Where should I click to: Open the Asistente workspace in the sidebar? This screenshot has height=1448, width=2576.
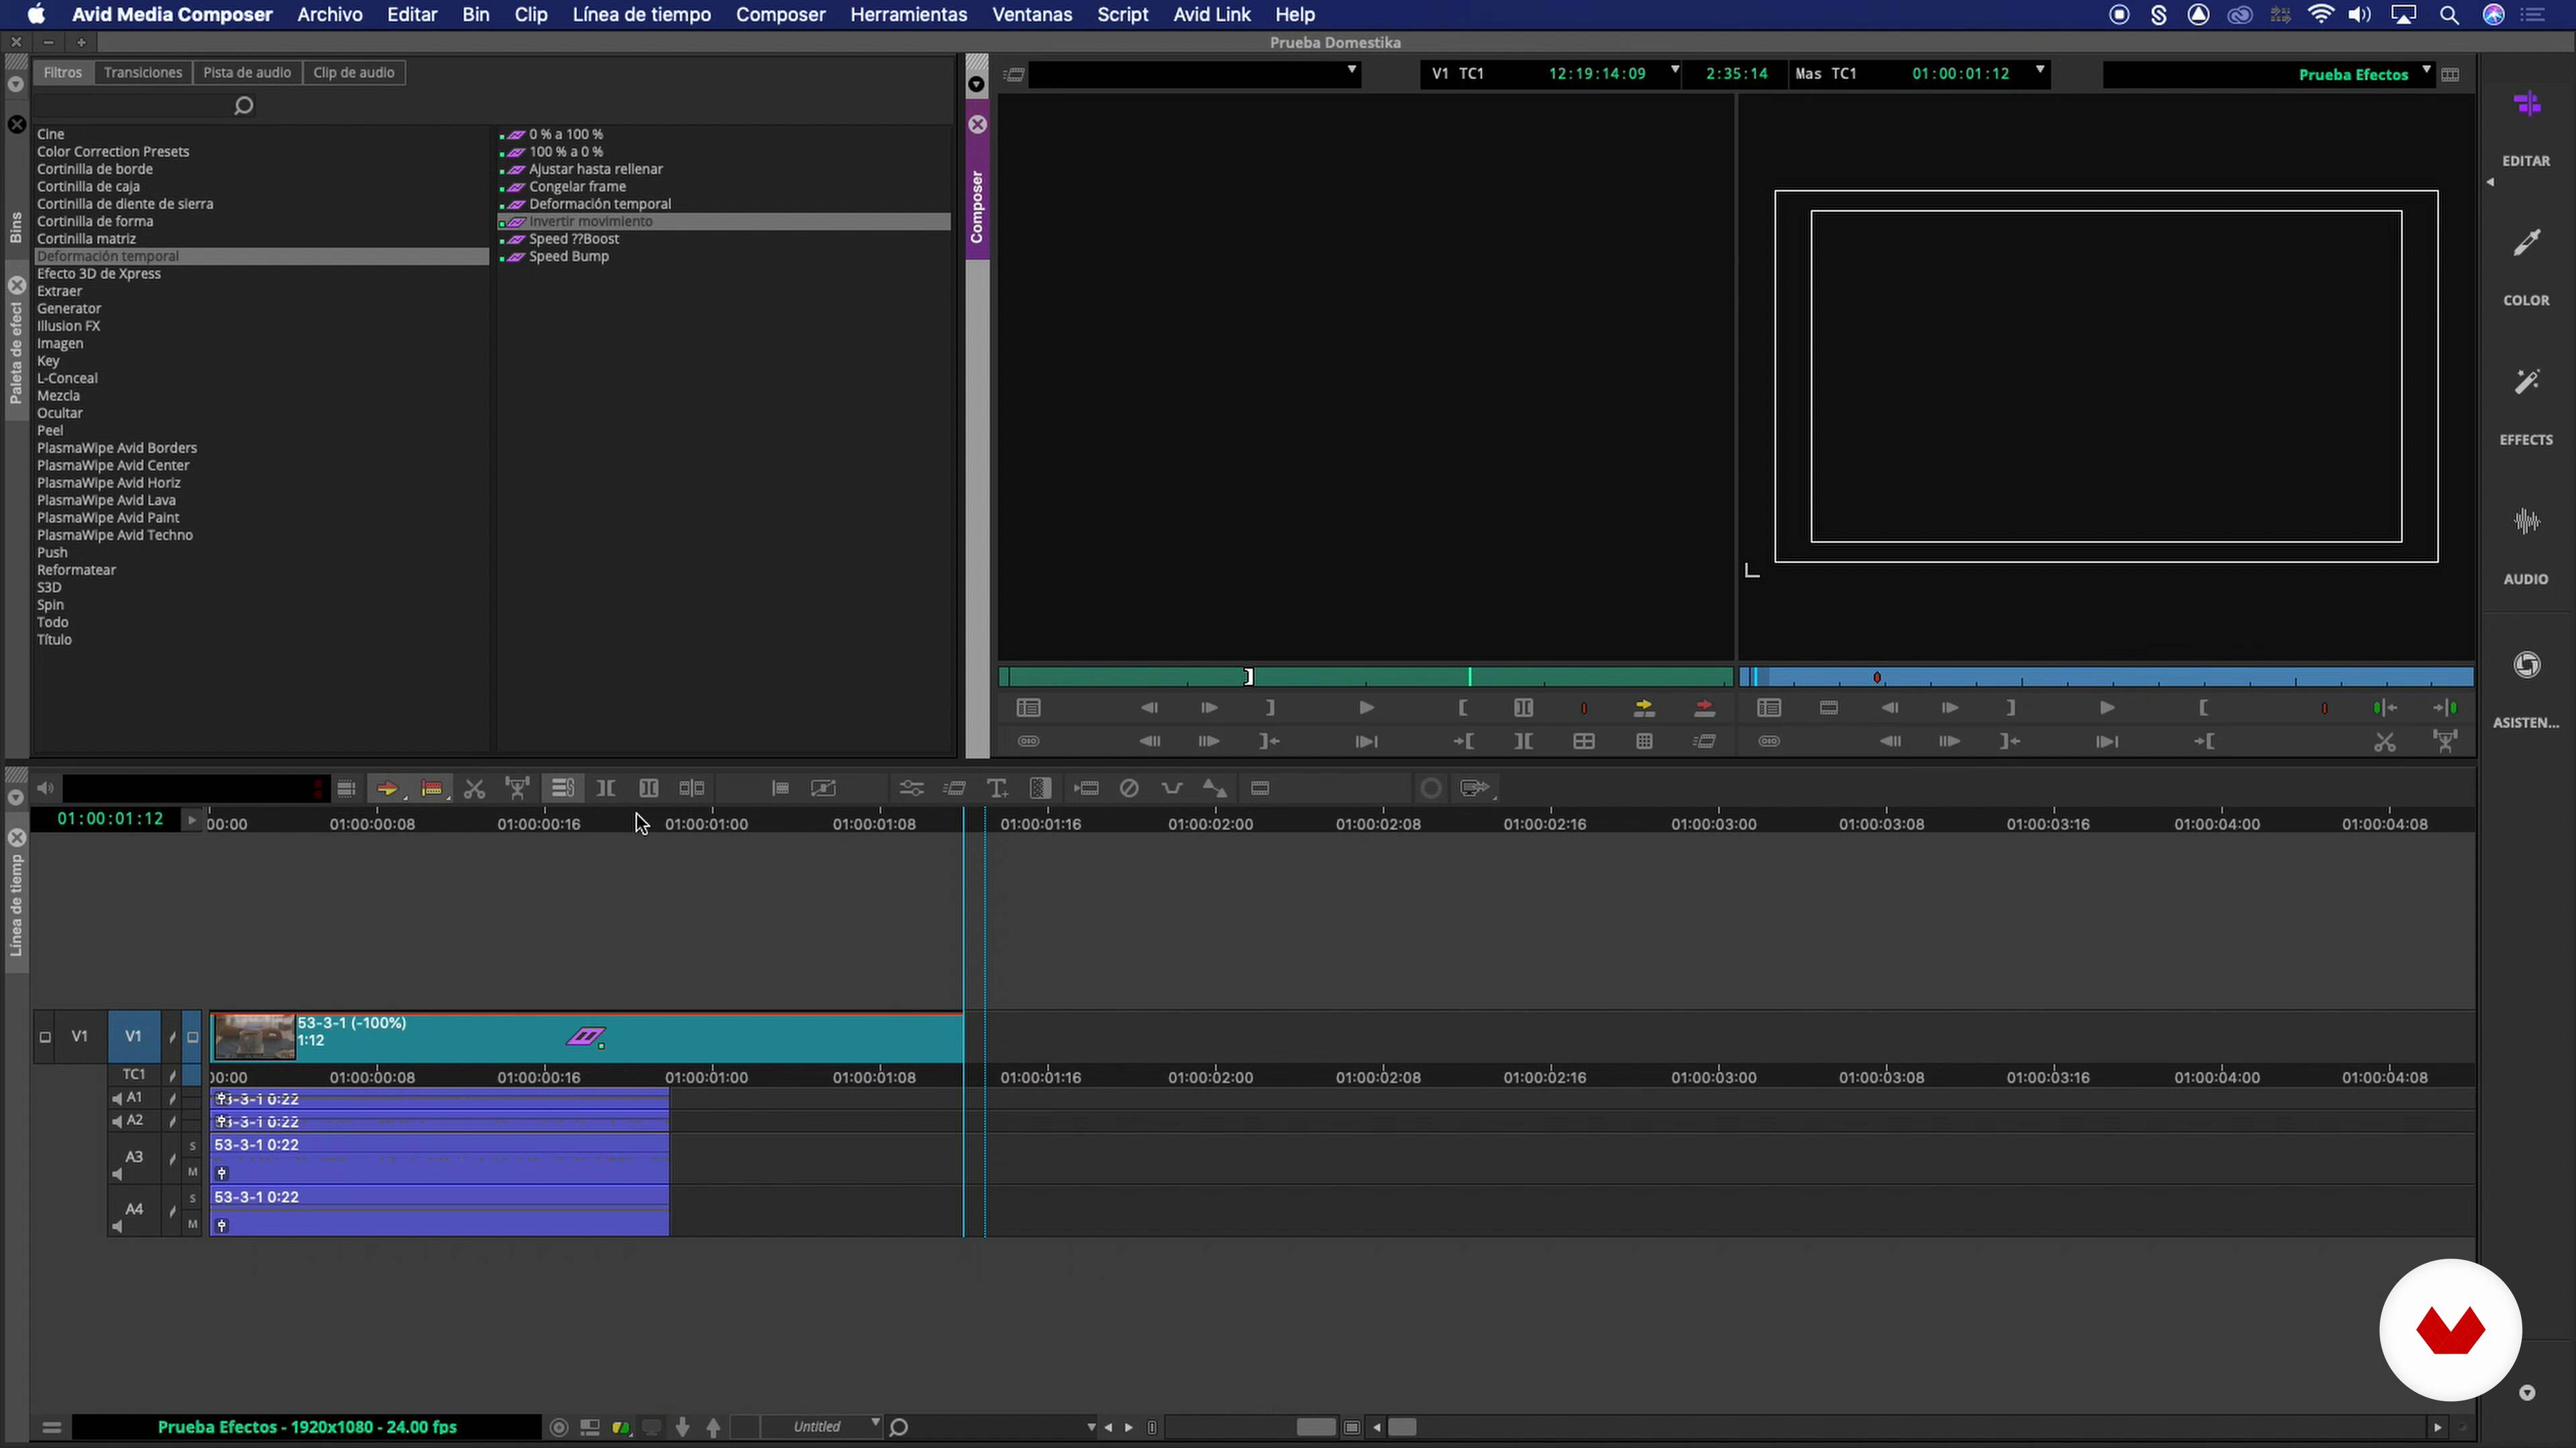point(2526,690)
